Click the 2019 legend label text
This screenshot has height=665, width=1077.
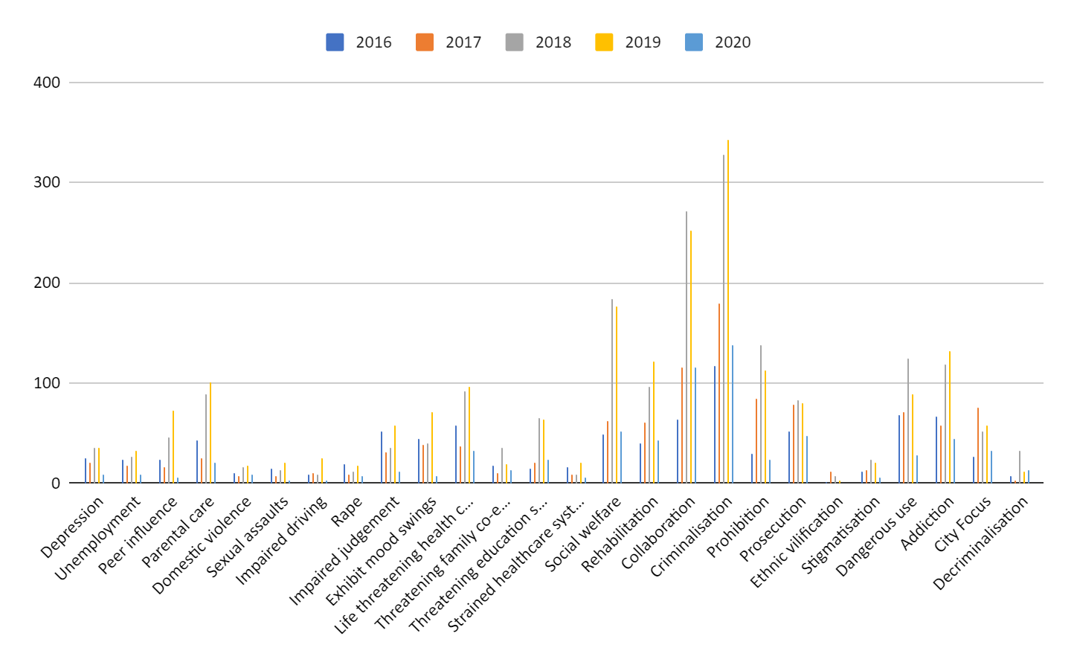pyautogui.click(x=643, y=42)
